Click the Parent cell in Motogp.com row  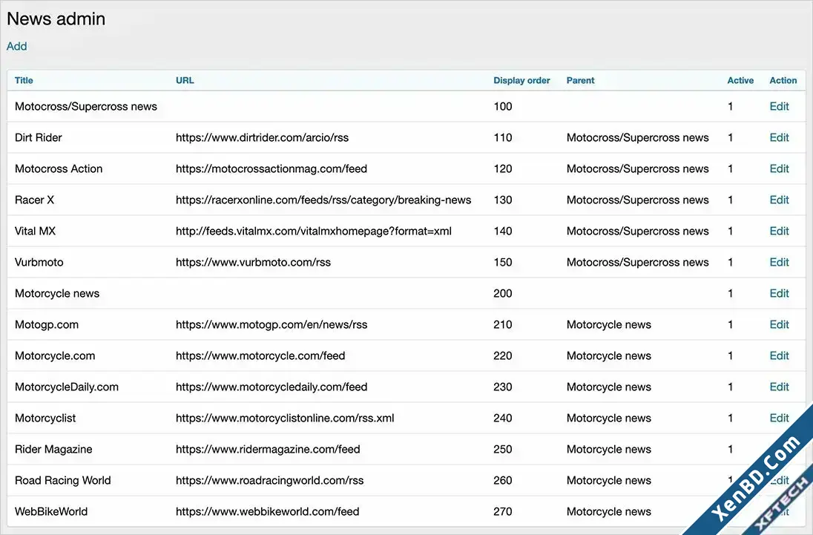click(609, 324)
